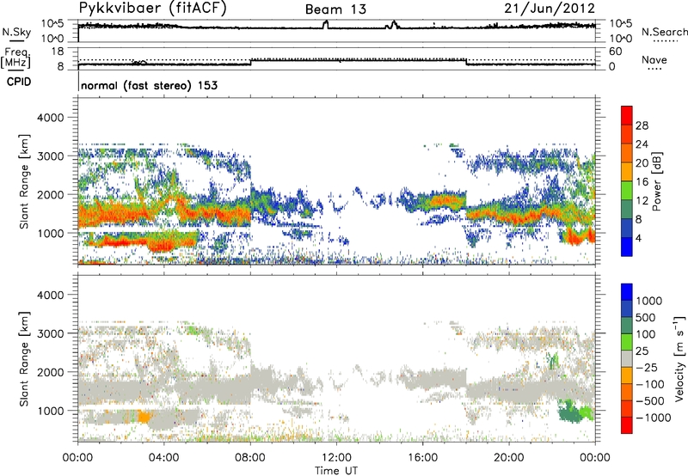Click the orange velocity patch near 03:00
This screenshot has height=476, width=688.
(144, 417)
